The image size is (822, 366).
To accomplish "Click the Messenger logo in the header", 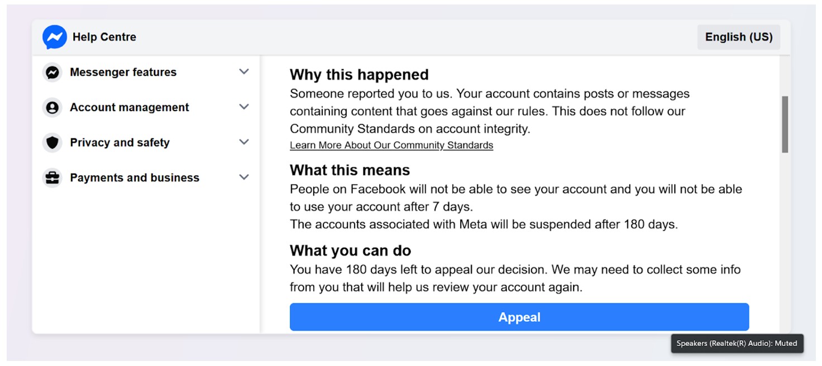I will pyautogui.click(x=55, y=37).
